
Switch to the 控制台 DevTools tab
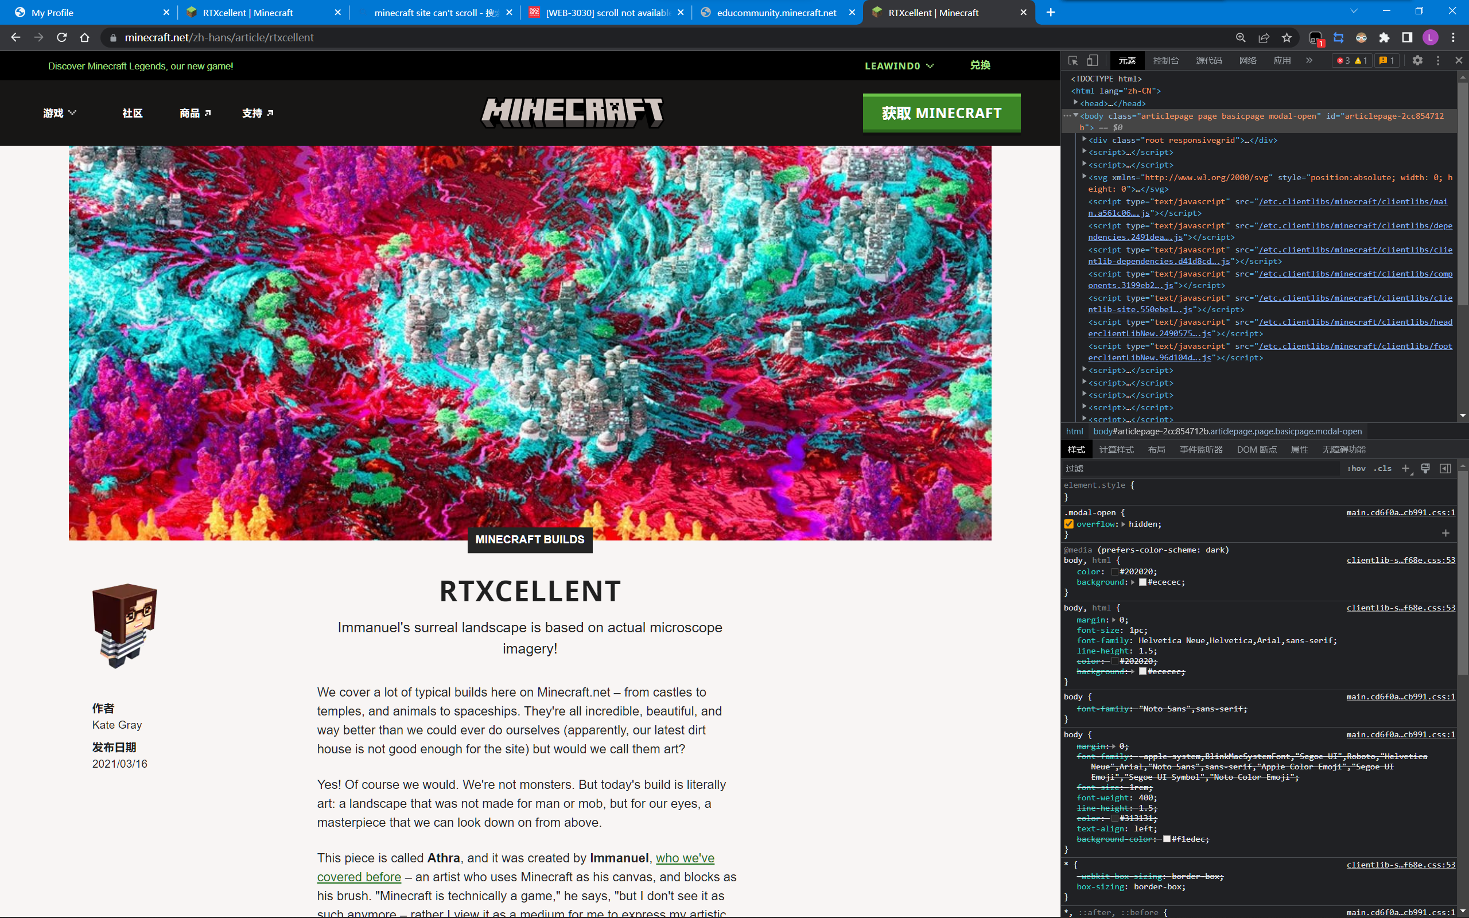tap(1165, 61)
